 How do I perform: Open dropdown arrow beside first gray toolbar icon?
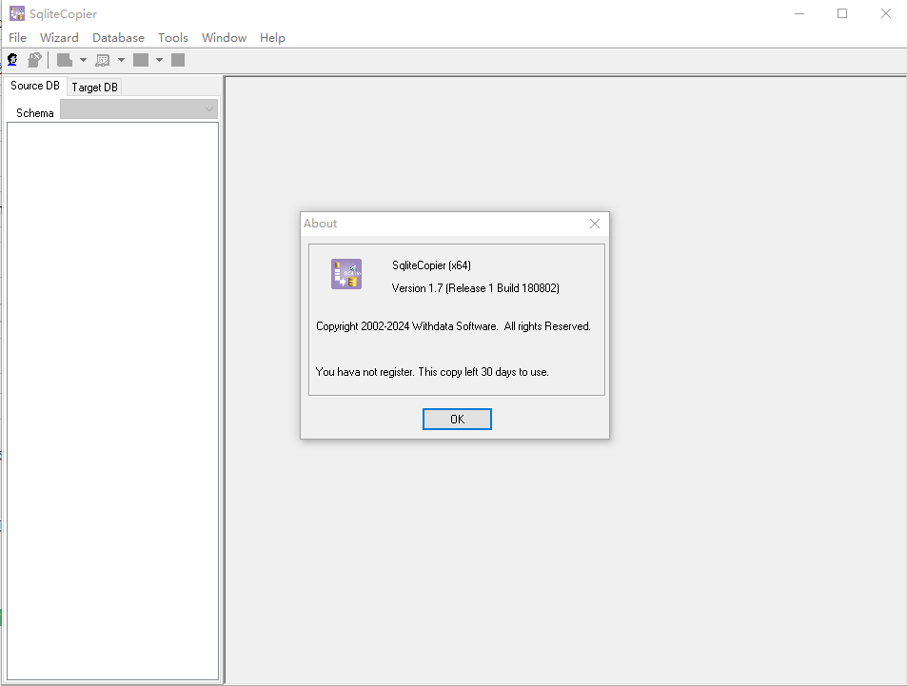83,60
